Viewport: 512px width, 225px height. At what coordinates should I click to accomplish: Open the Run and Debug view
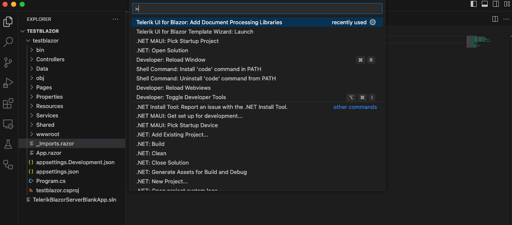pos(9,83)
